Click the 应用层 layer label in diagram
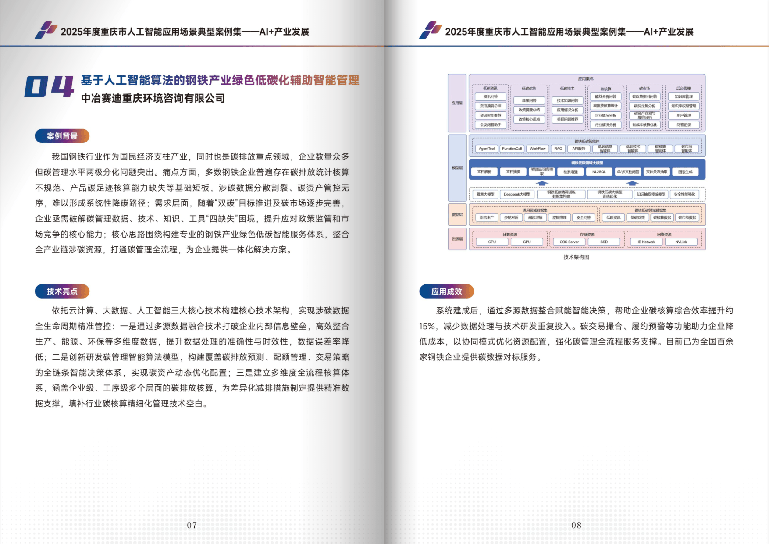The image size is (769, 544). click(457, 103)
